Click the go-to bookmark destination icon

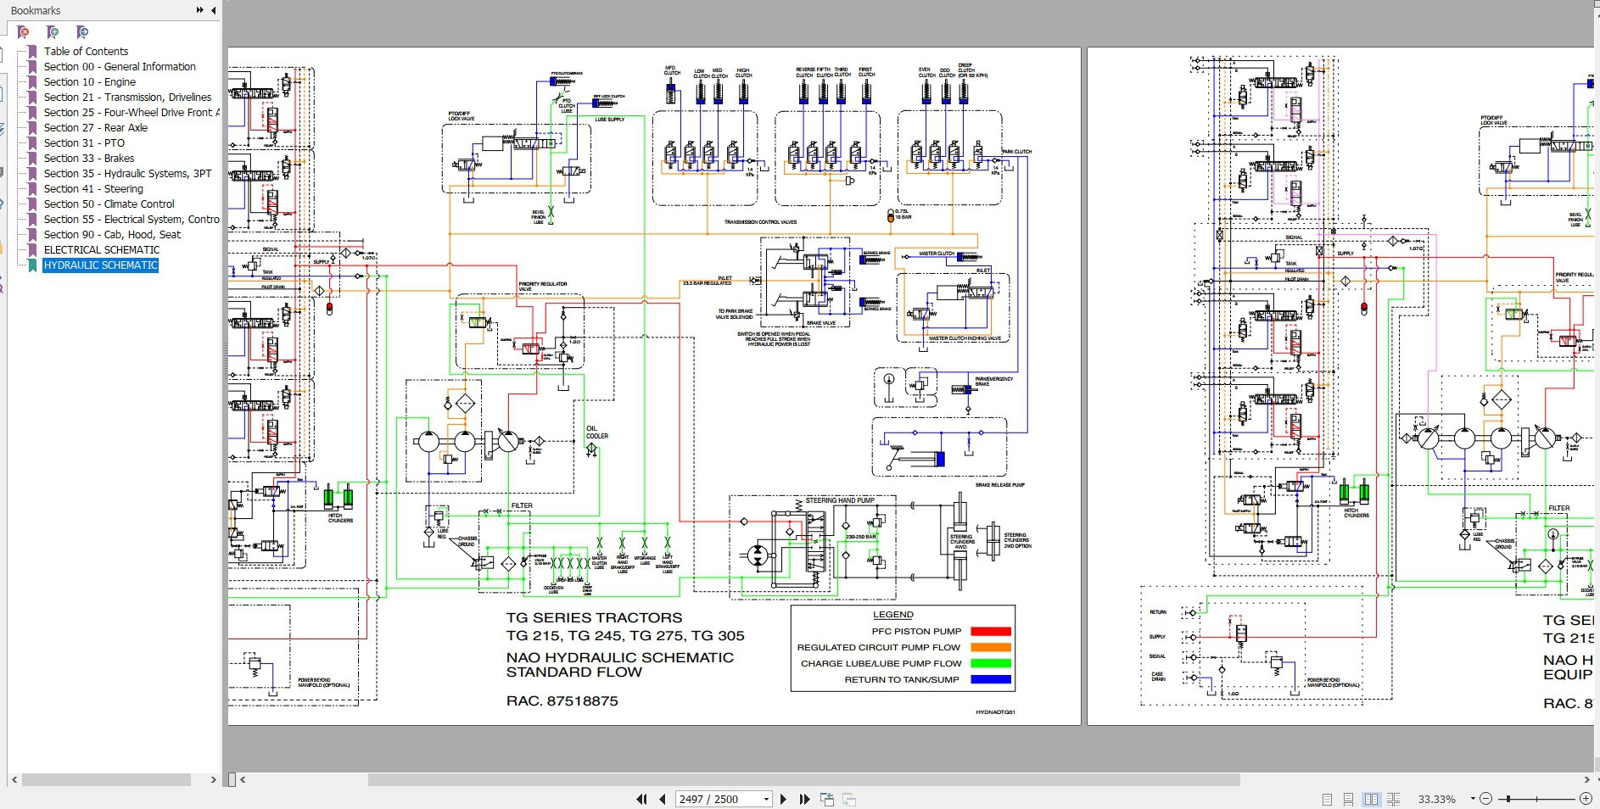81,32
